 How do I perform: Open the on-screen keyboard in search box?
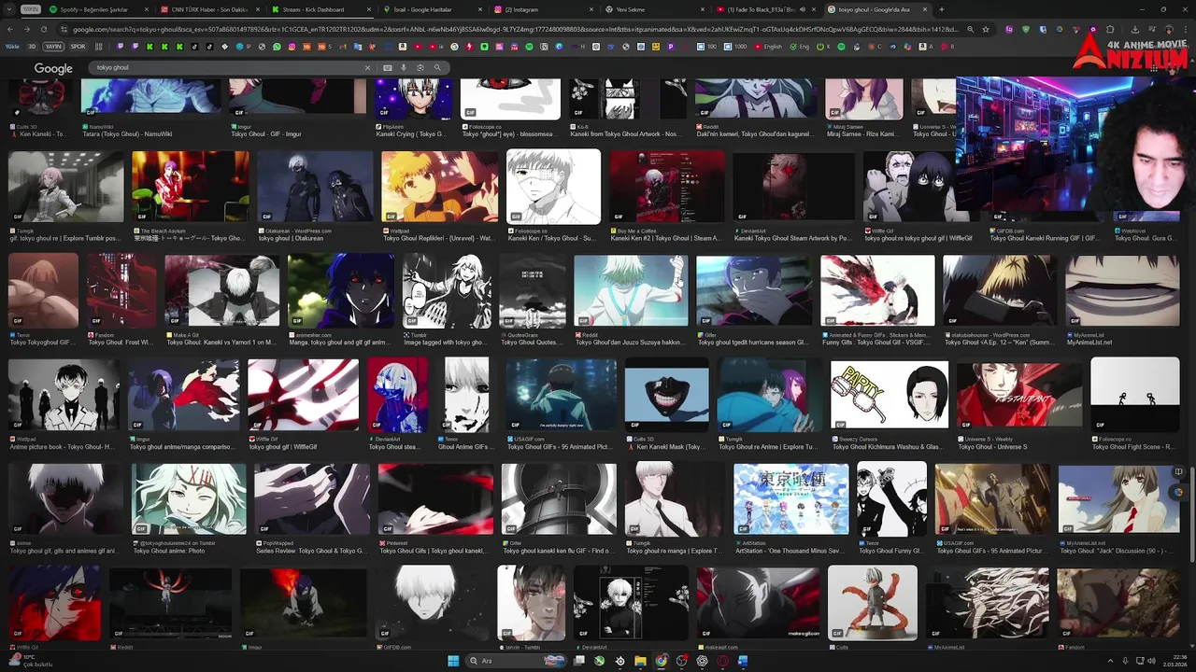click(x=388, y=67)
